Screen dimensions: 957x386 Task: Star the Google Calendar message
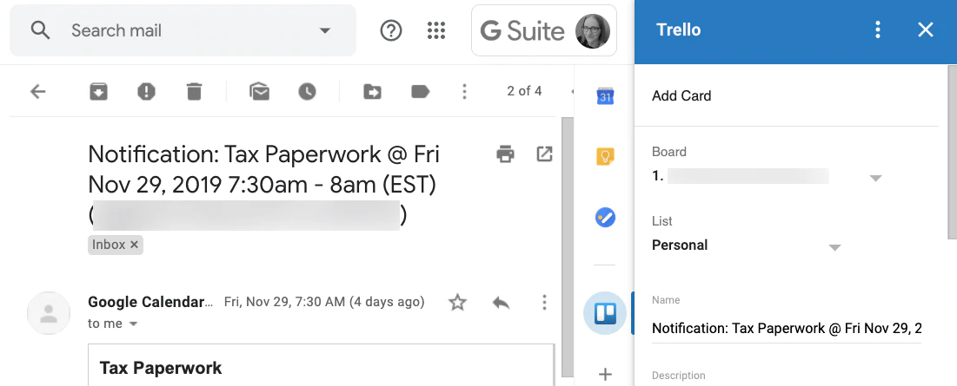pos(457,302)
